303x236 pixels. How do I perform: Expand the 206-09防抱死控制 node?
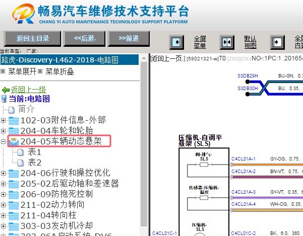pos(3,194)
